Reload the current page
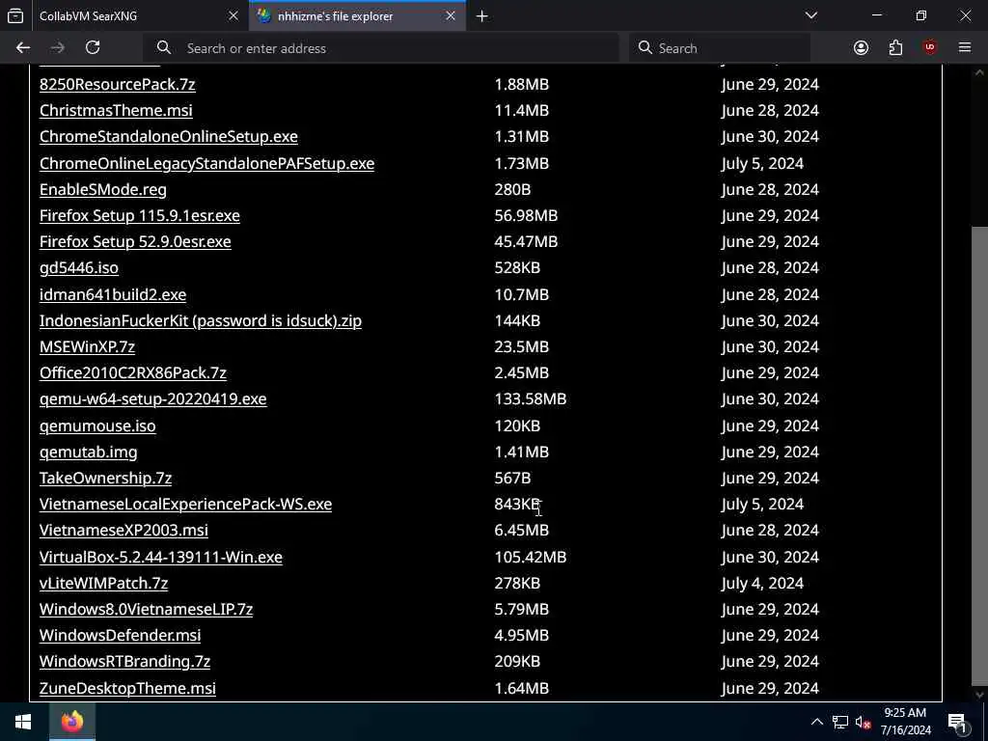988x741 pixels. click(x=93, y=48)
